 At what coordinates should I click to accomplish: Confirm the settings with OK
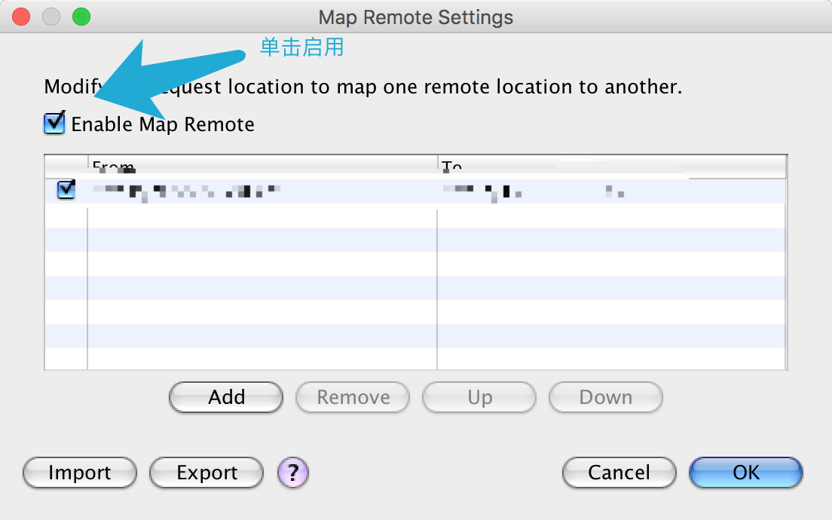(746, 473)
